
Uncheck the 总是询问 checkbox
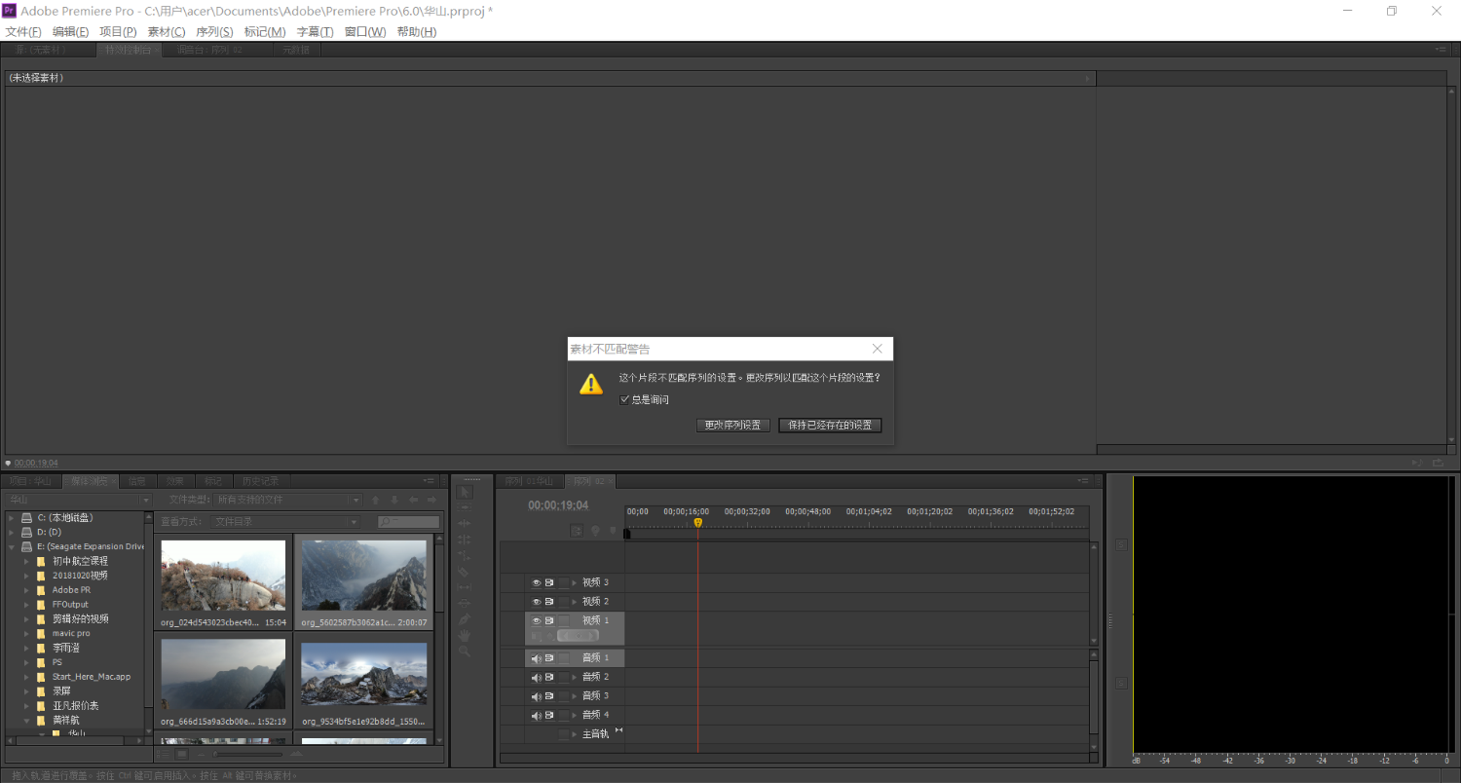click(x=624, y=399)
